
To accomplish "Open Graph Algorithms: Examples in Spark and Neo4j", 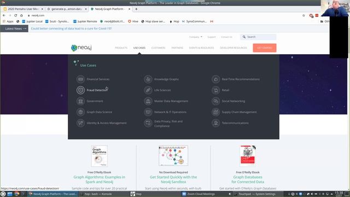I will [x=100, y=179].
